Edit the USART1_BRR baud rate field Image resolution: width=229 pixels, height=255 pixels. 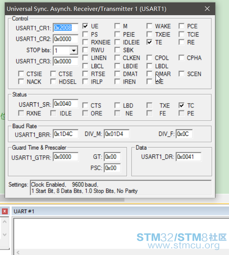65,134
